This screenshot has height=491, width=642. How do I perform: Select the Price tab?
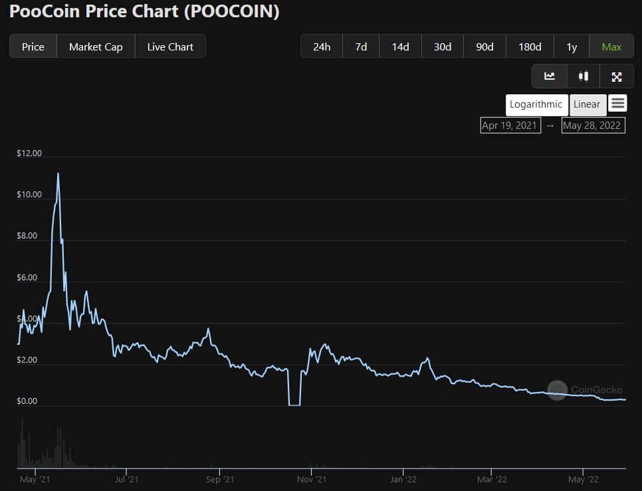[x=33, y=47]
